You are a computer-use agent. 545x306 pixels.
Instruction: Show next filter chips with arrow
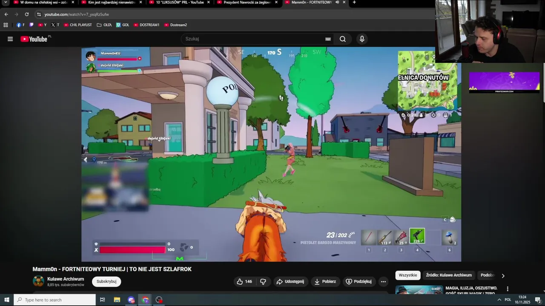click(x=503, y=275)
